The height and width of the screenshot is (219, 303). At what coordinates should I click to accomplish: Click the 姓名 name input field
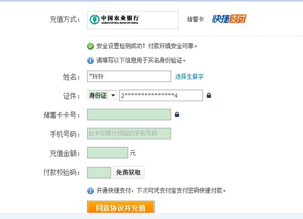coord(129,76)
